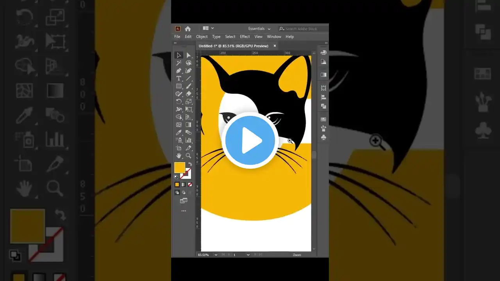Open the Window menu
Viewport: 500px width, 281px height.
[274, 37]
